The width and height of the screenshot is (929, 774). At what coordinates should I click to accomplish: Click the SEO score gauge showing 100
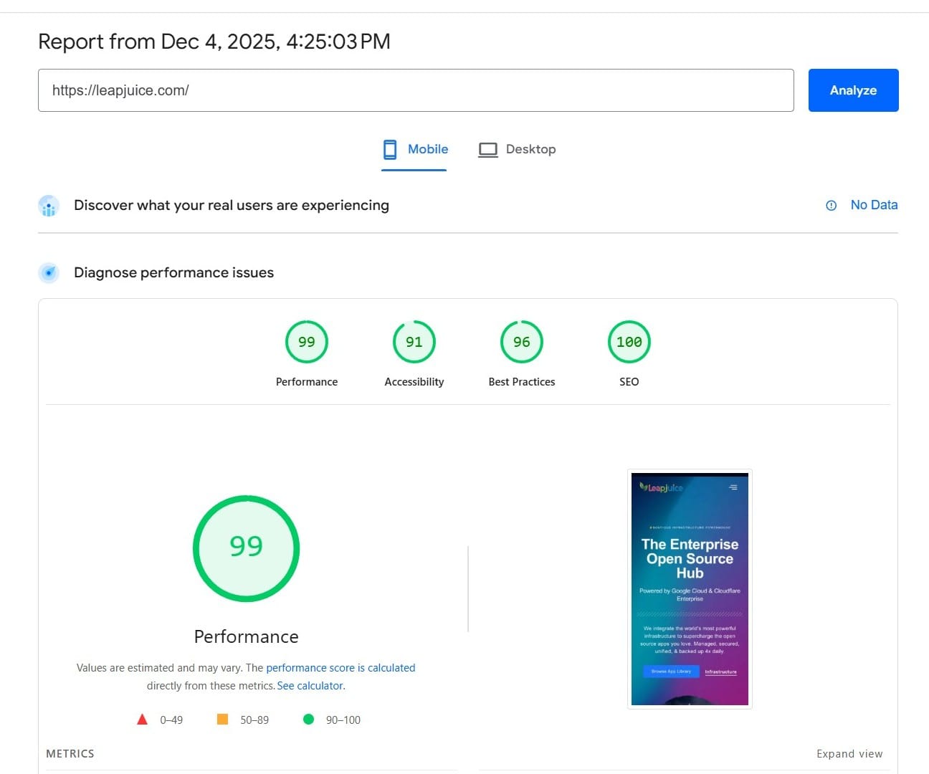coord(629,342)
